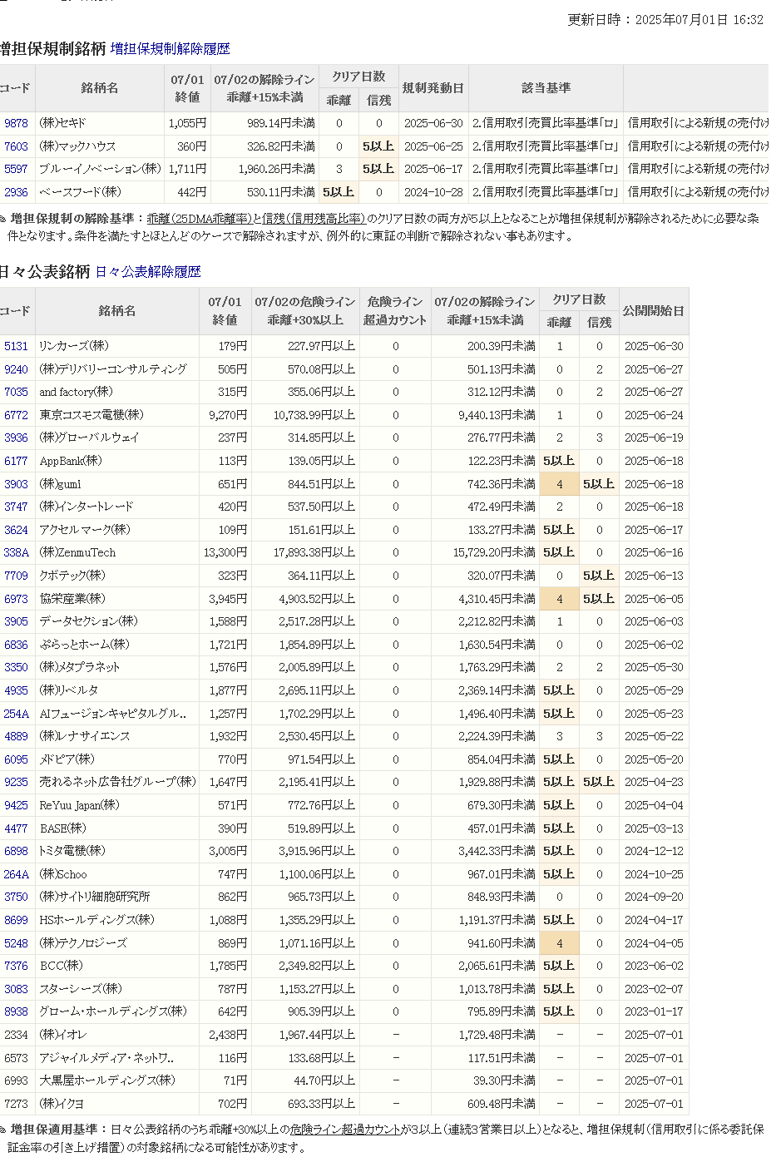Open stock code 8699 for HSホールディングス
Screen dimensions: 781x1162
tap(16, 920)
